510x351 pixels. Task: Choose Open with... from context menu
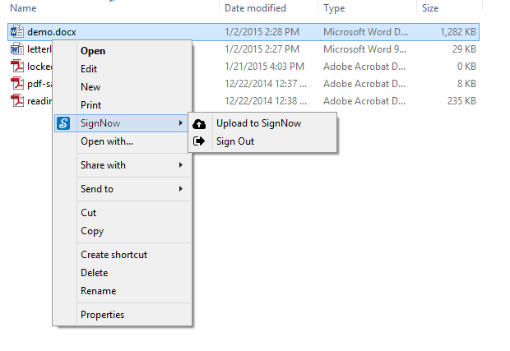106,141
